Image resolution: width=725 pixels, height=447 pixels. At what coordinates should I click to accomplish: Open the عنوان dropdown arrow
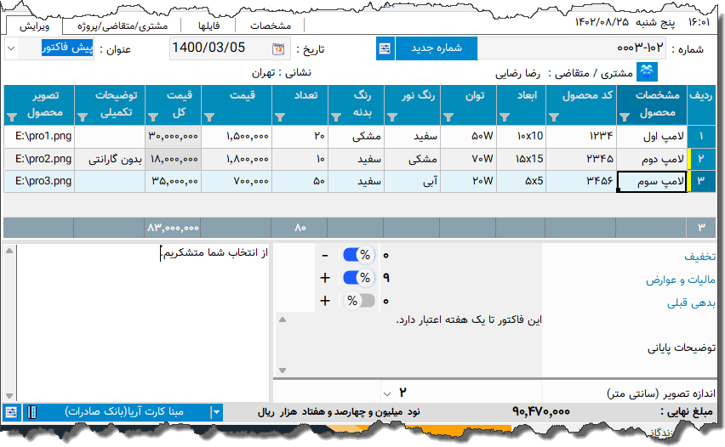coord(12,48)
